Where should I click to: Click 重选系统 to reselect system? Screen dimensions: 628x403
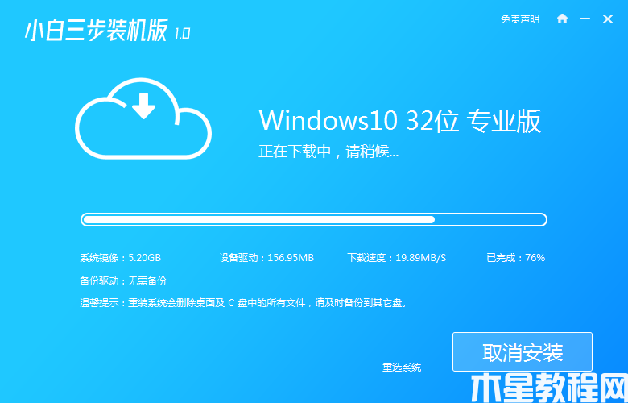402,367
